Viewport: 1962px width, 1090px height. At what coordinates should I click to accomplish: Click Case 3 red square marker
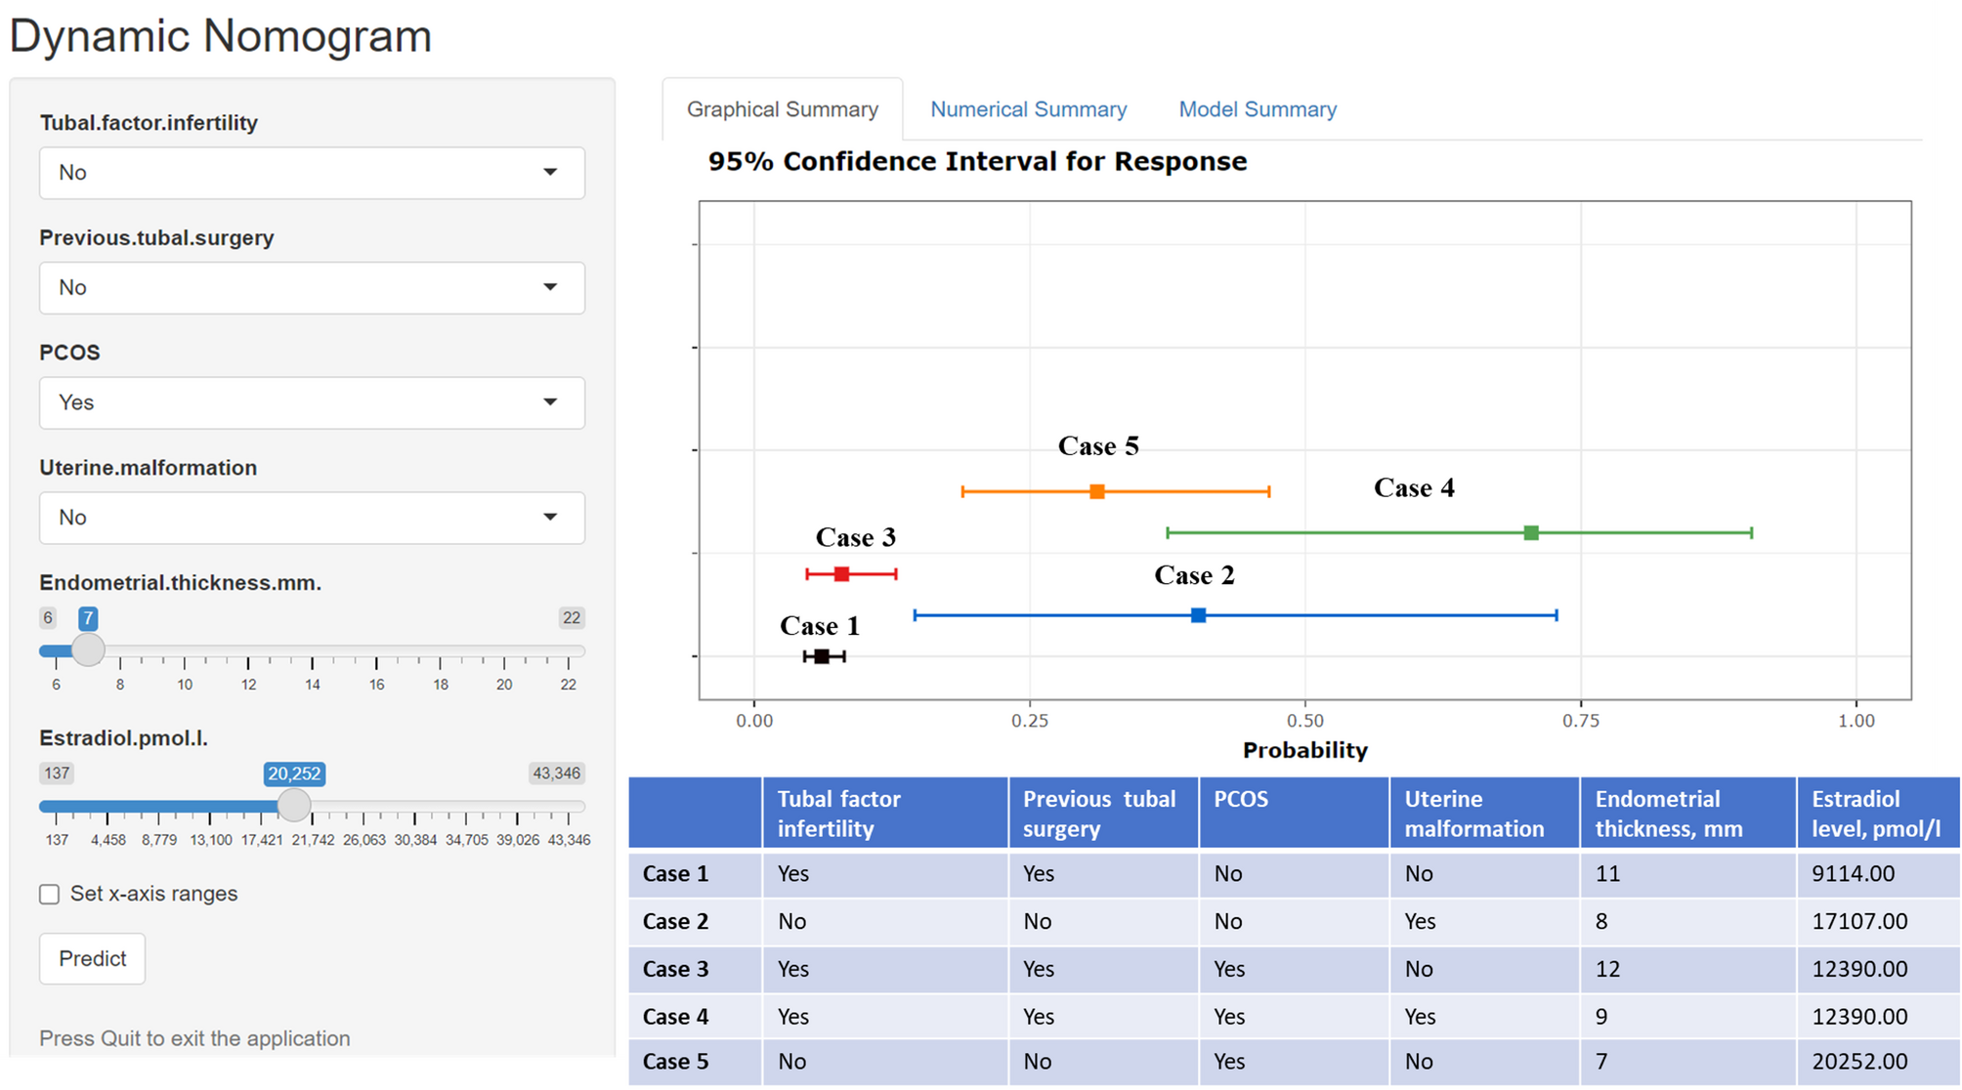coord(841,574)
